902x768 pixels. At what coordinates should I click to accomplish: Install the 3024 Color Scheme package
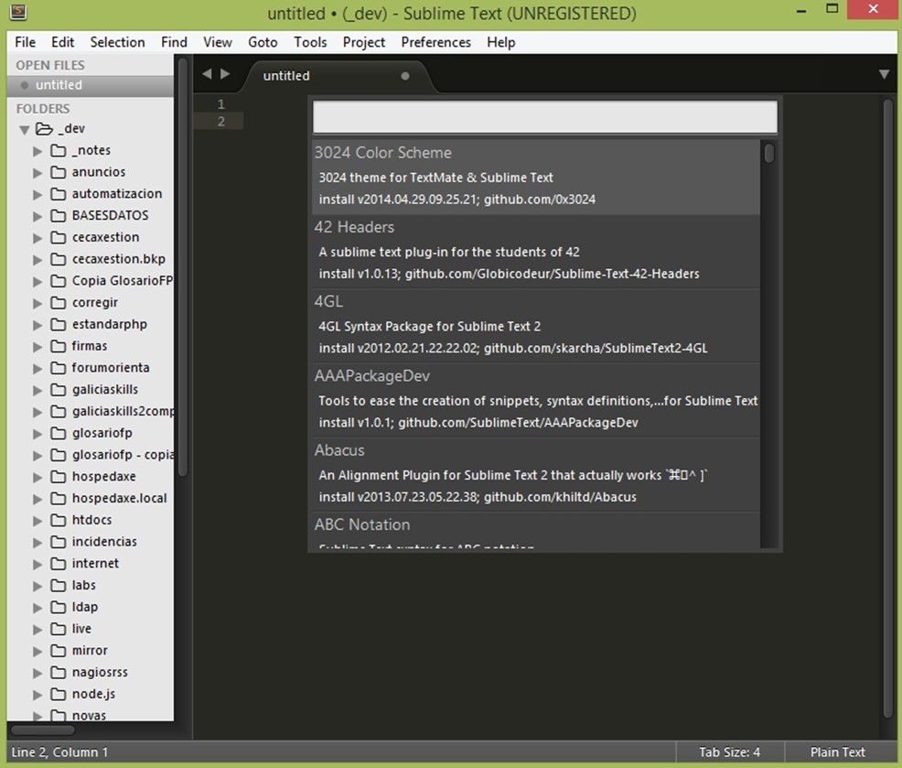tap(535, 176)
